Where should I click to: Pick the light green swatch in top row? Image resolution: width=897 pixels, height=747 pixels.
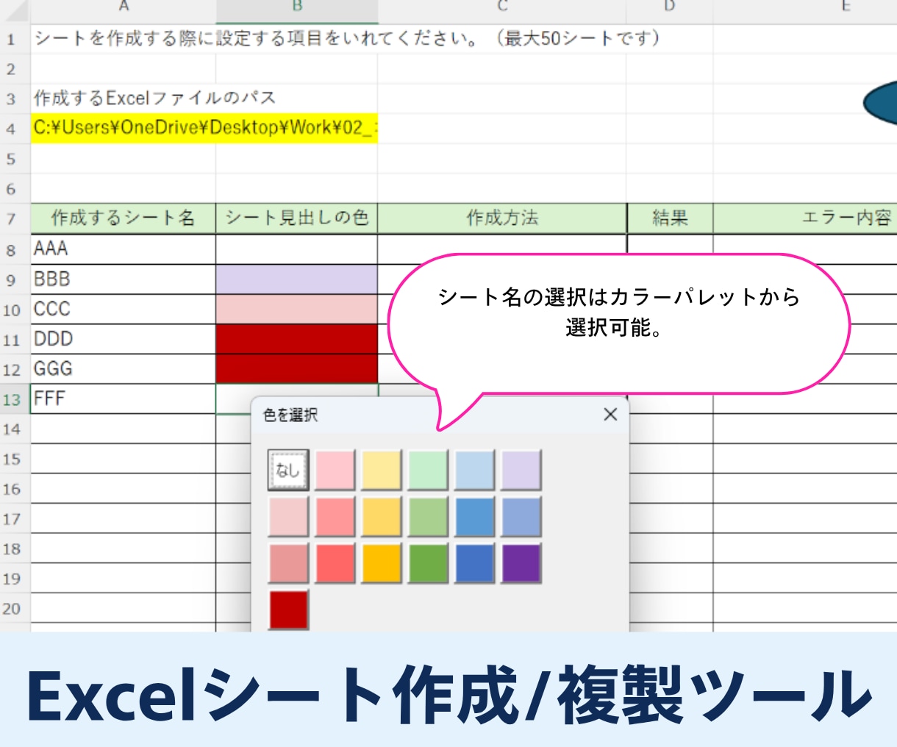[x=428, y=470]
